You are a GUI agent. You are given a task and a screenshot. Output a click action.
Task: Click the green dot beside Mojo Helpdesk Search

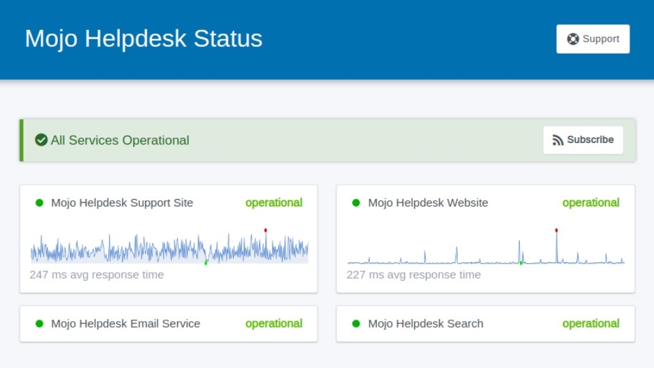pyautogui.click(x=356, y=324)
